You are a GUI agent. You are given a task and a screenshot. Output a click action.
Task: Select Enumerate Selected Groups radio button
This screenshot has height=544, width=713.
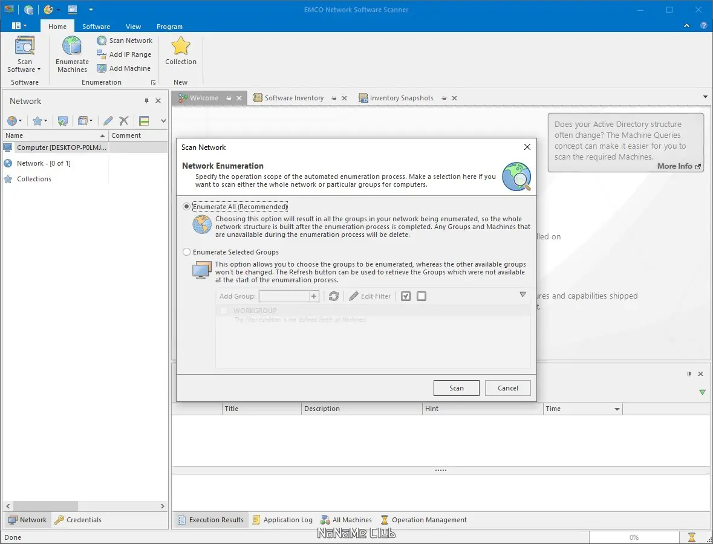coord(186,252)
